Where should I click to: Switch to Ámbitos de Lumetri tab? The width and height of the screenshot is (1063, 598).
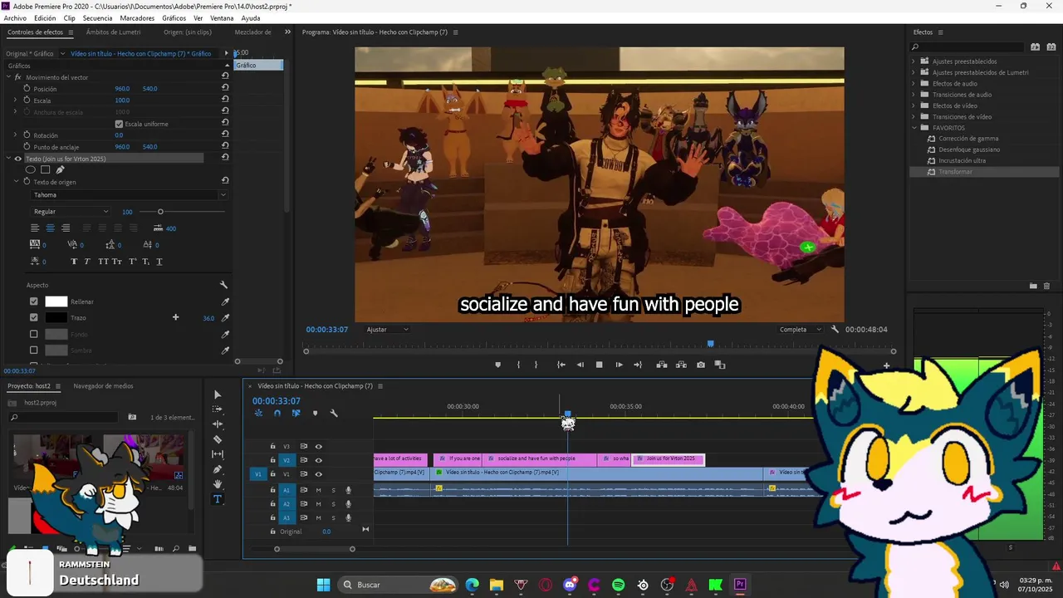[114, 32]
